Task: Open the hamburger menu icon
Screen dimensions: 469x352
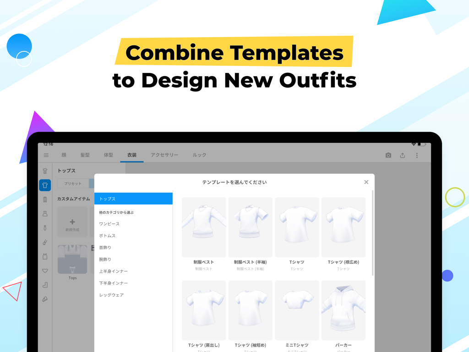Action: (46, 155)
